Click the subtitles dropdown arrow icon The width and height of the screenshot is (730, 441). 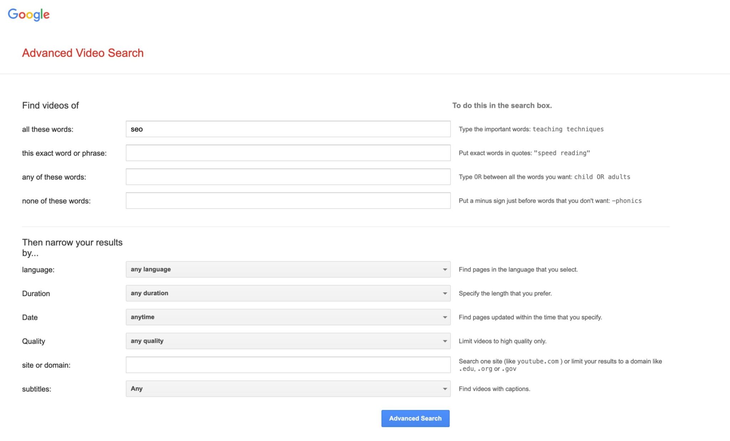(445, 389)
